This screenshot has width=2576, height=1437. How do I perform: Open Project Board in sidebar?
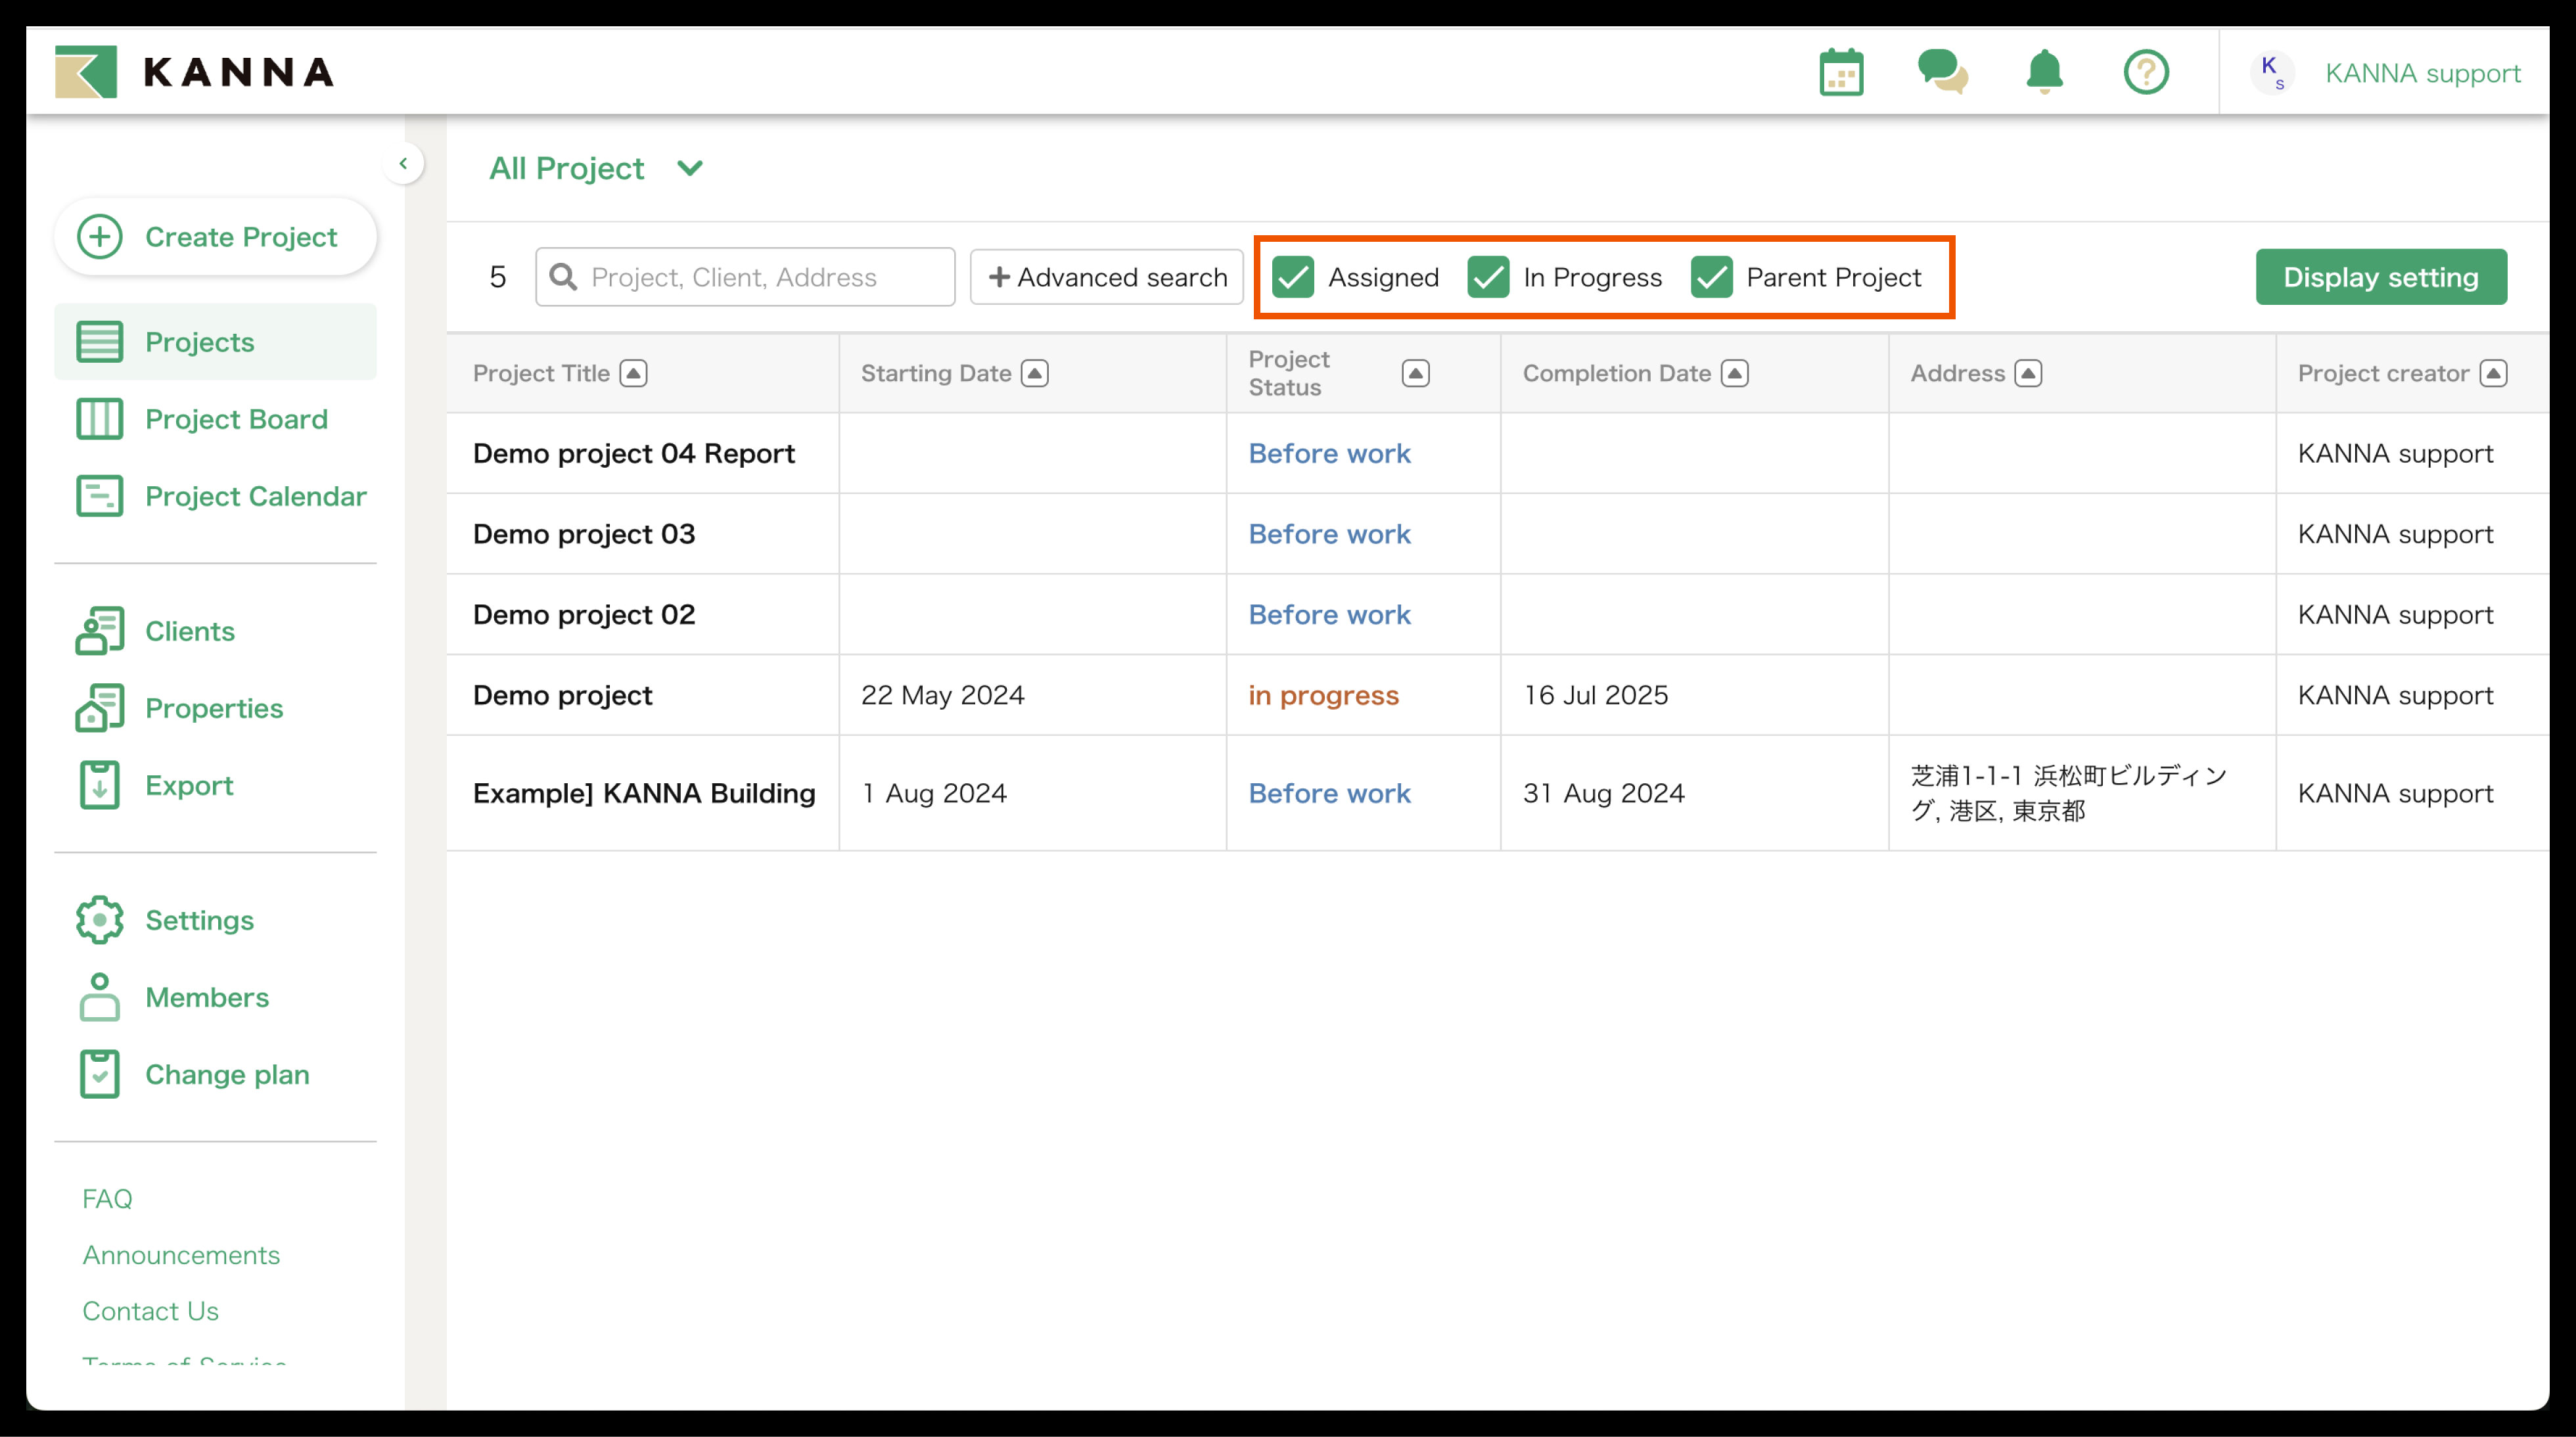(x=236, y=419)
